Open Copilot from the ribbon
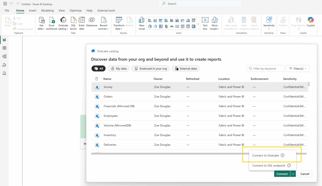 (x=311, y=22)
